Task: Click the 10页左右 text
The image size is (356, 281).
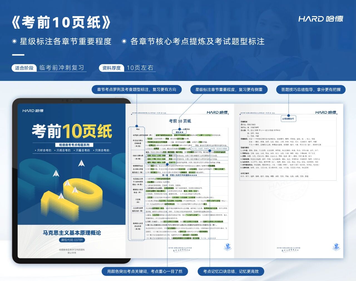Action: pos(140,68)
